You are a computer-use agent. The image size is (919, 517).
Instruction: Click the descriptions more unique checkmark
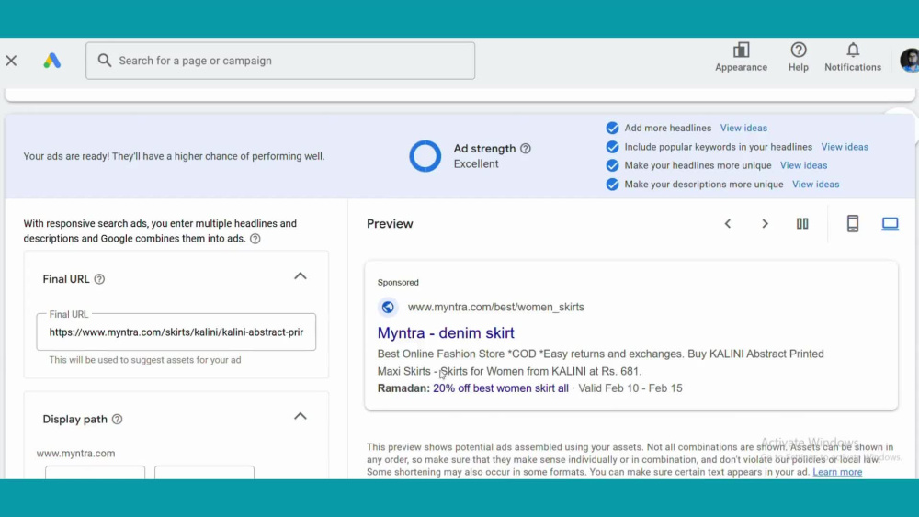(x=612, y=185)
